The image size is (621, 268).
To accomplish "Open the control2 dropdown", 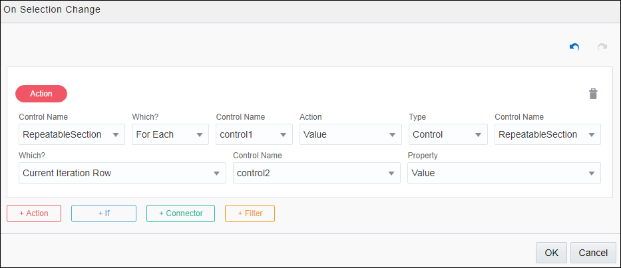I will click(x=316, y=173).
